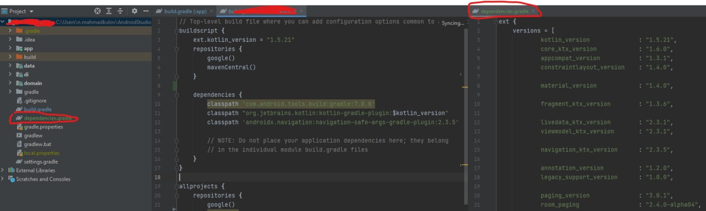Open Project panel settings gear

click(x=134, y=11)
